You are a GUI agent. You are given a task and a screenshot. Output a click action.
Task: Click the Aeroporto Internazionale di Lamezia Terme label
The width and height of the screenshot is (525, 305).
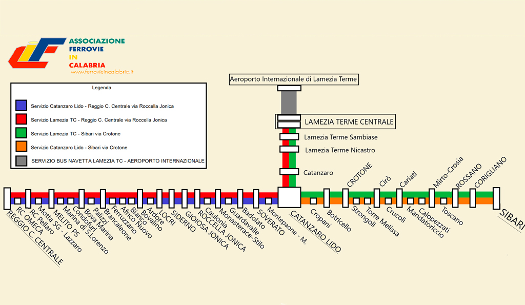pyautogui.click(x=294, y=79)
